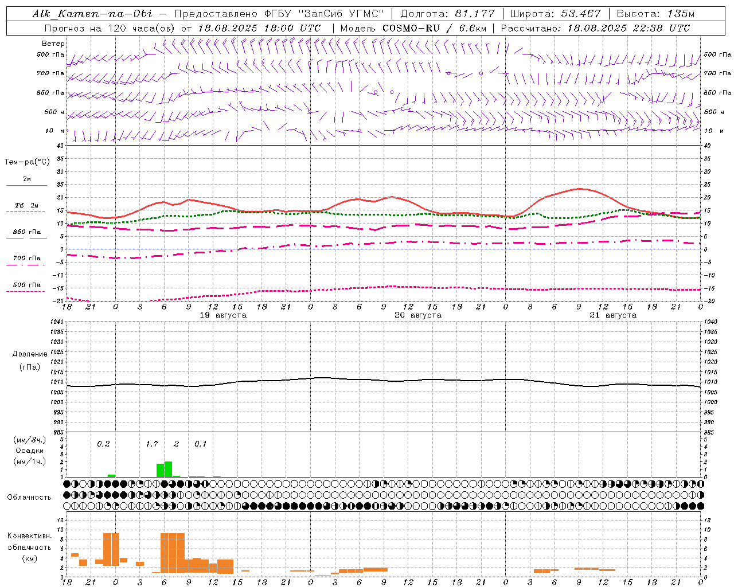Click pink dash-dot sample under 700 гПа legend
The width and height of the screenshot is (734, 587).
tap(26, 265)
